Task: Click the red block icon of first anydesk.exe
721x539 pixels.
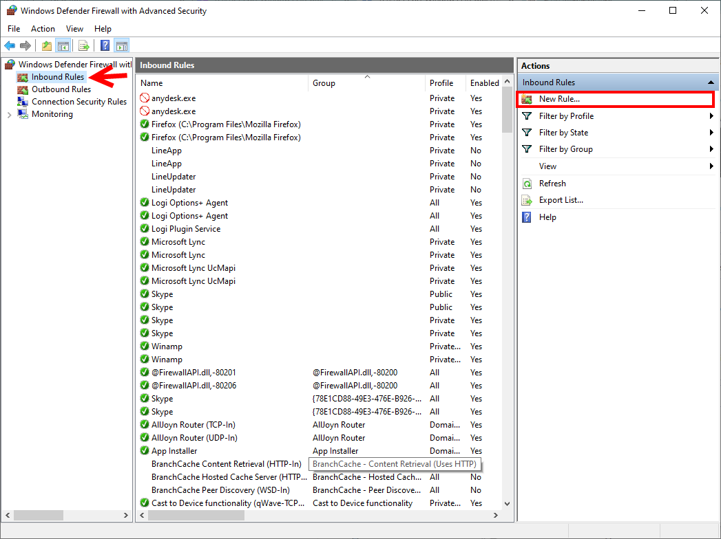Action: tap(145, 98)
